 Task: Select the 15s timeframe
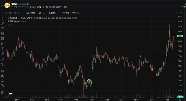[x=6, y=13]
